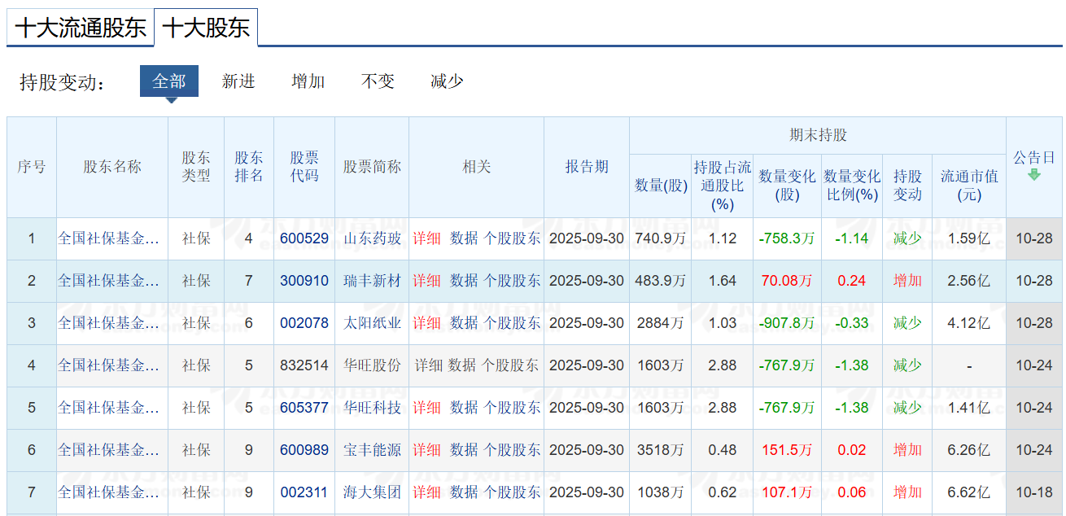Show only 减少 holdings
This screenshot has height=516, width=1066.
(x=447, y=81)
